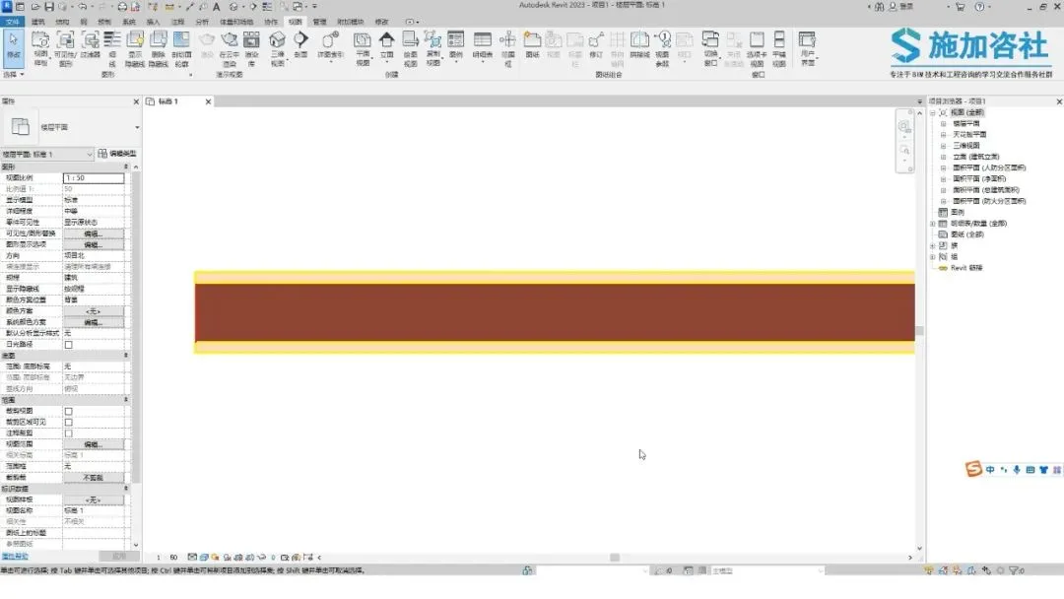This screenshot has width=1064, height=599.
Task: Open the 楼层平面: 标高 1 instance dropdown
Action: (47, 154)
